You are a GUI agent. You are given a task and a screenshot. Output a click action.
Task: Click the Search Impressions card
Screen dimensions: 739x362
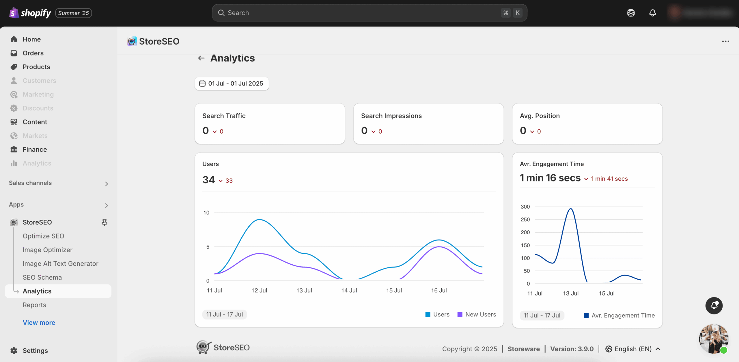[428, 124]
